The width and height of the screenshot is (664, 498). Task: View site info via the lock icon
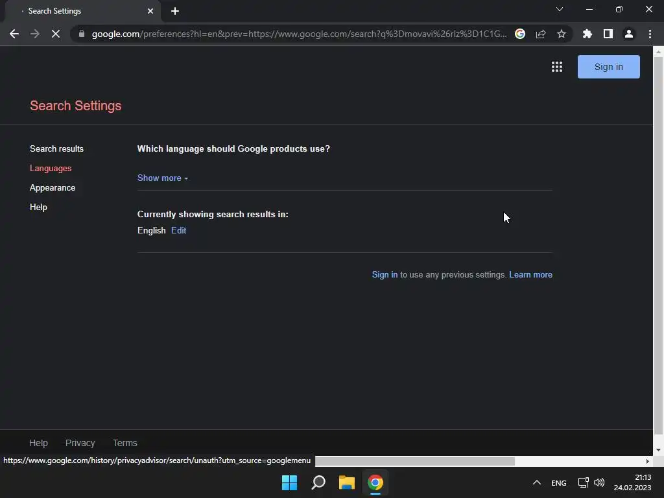[82, 34]
